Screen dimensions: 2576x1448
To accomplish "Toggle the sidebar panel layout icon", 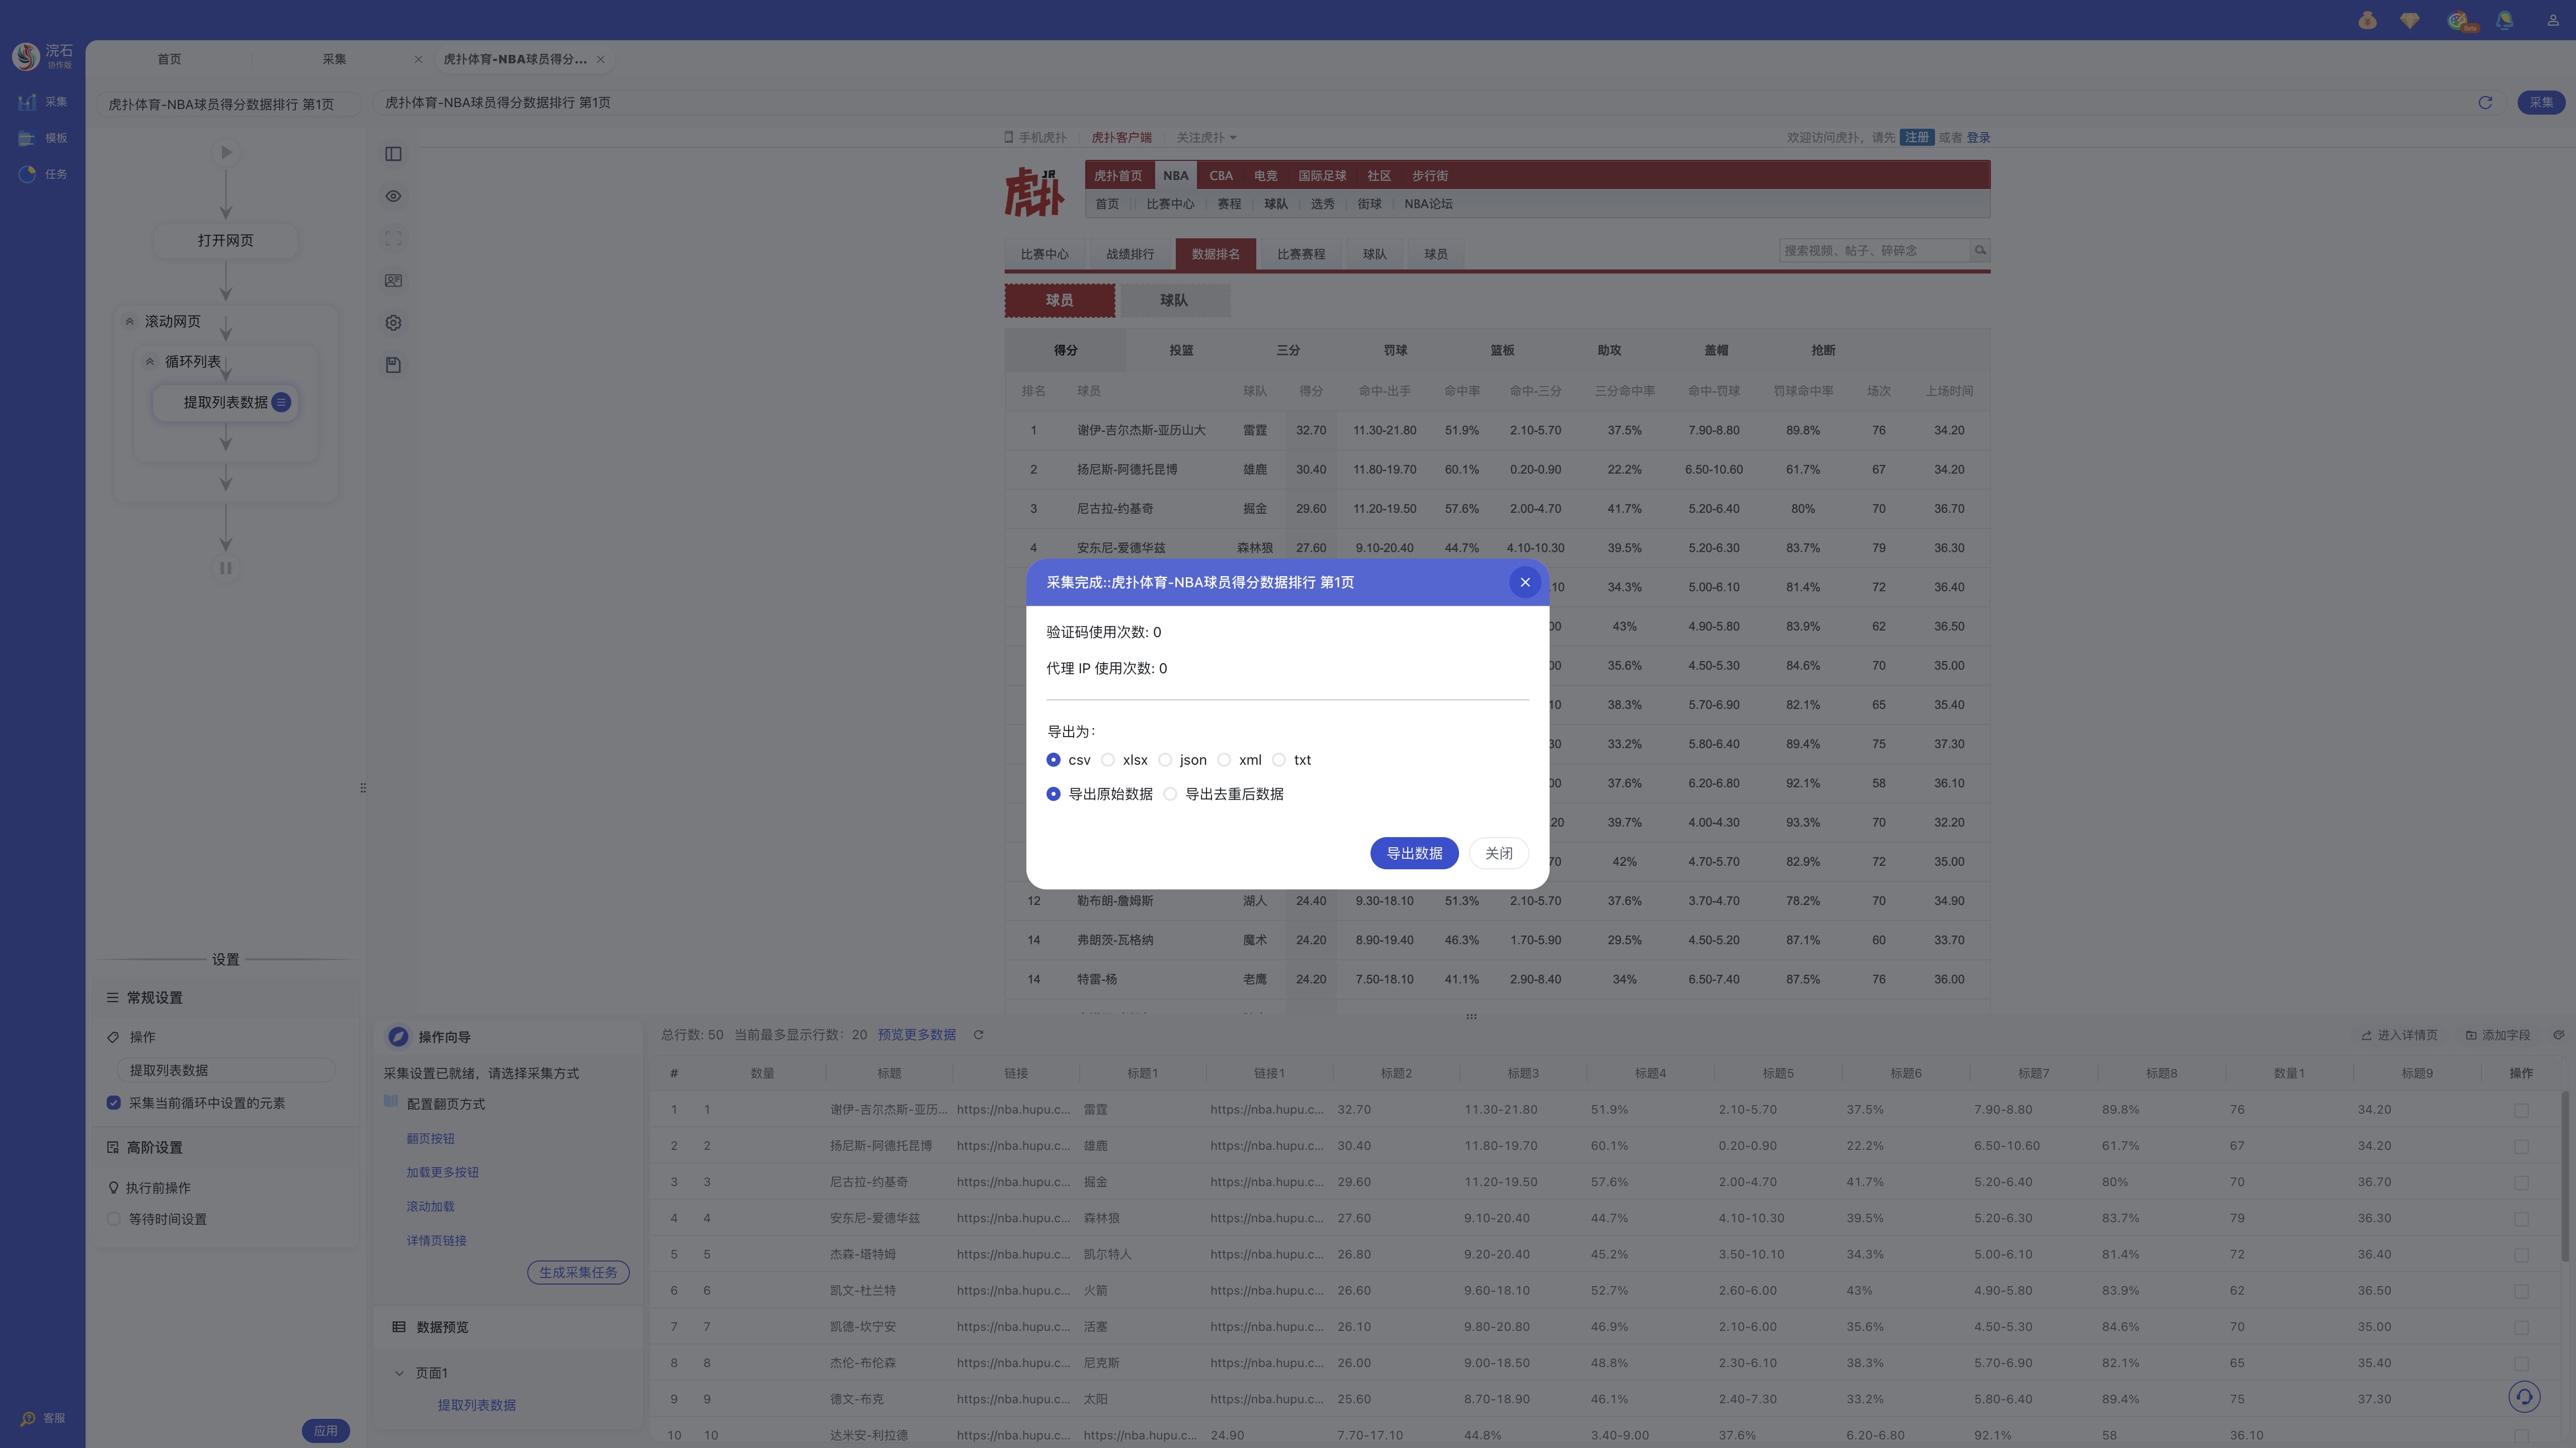I will [x=393, y=154].
